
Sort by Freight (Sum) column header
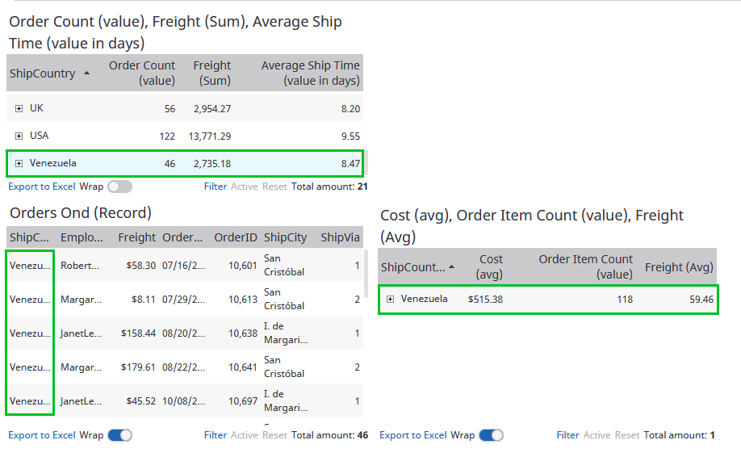(211, 73)
